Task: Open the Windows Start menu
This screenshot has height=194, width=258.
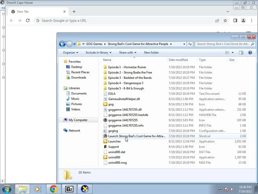Action: (x=7, y=189)
